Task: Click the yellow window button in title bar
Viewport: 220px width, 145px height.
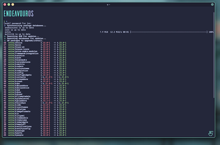Action: 13,4
